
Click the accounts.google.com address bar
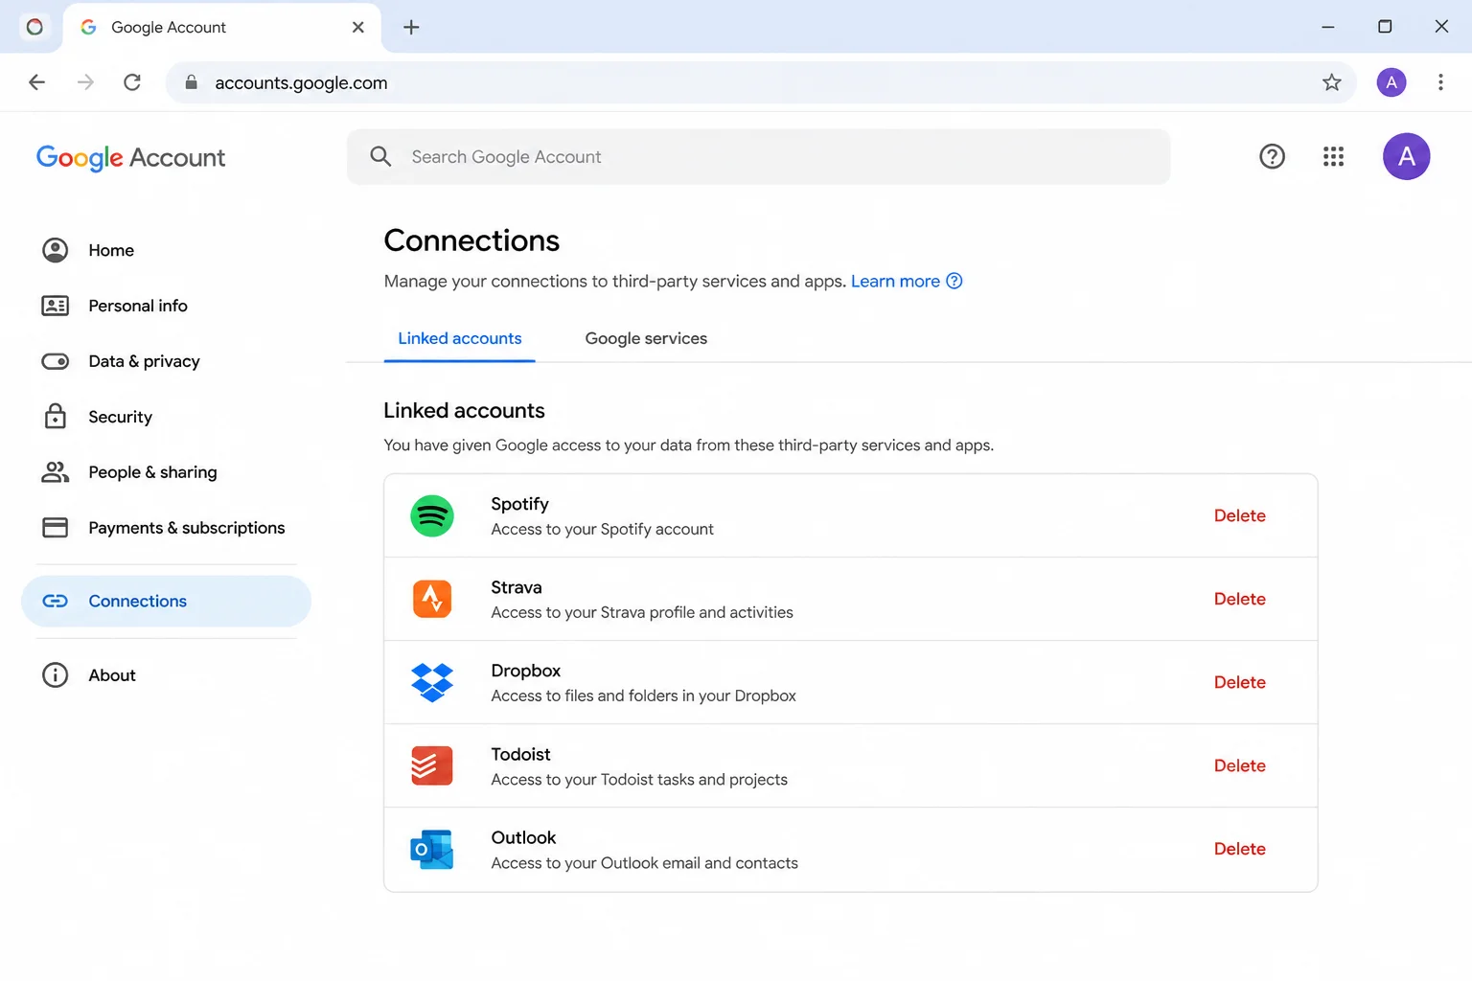coord(761,82)
